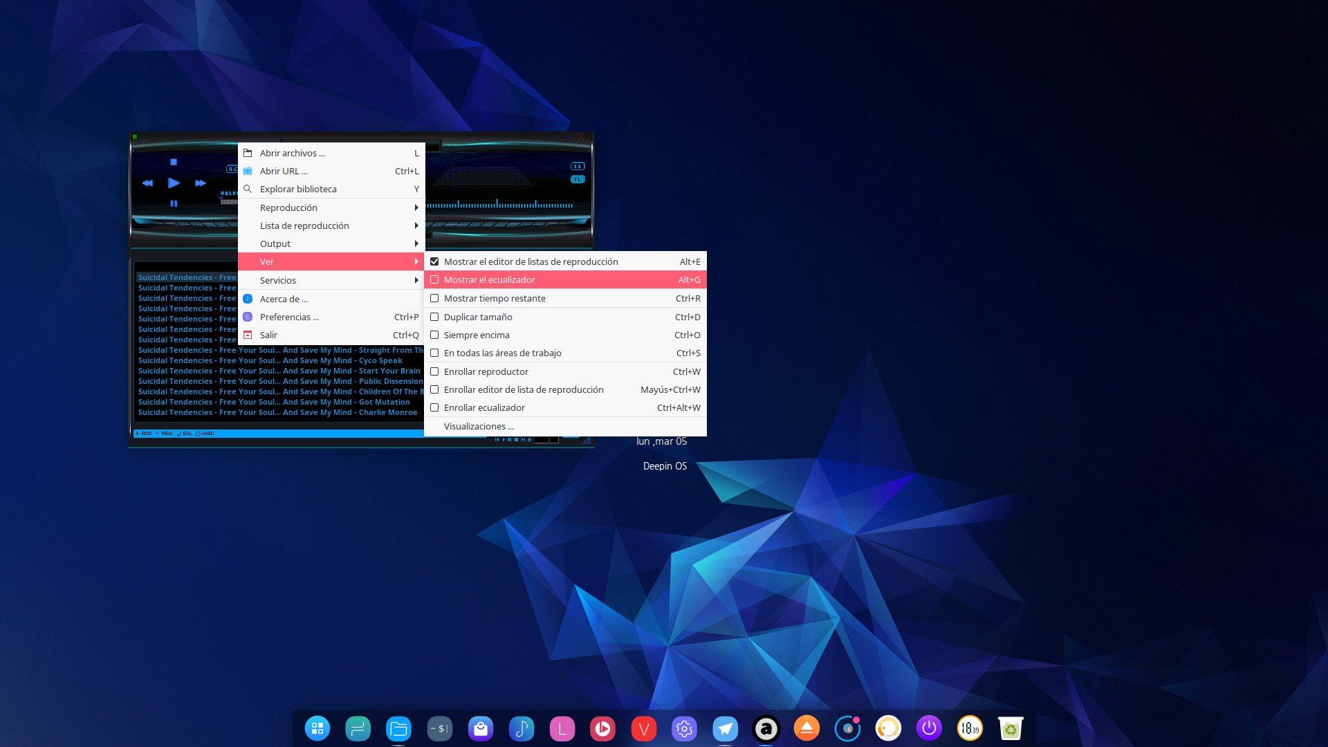
Task: Open the file manager icon in the dock
Action: [x=398, y=728]
